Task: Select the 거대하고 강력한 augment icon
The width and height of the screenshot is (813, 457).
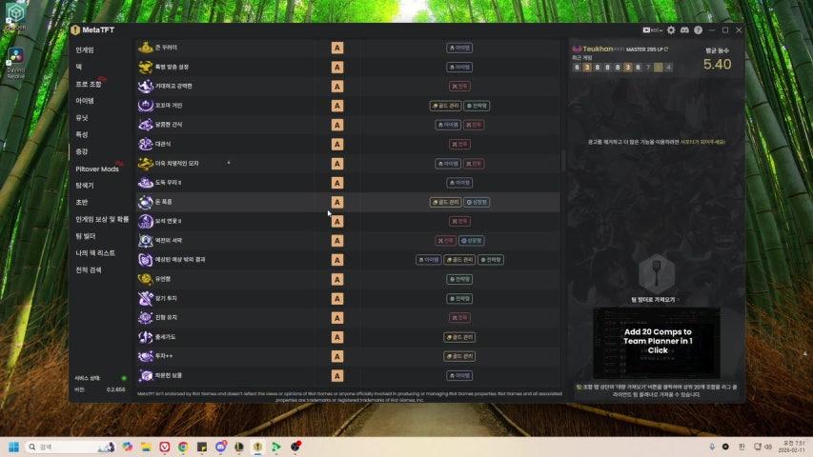Action: [x=145, y=86]
